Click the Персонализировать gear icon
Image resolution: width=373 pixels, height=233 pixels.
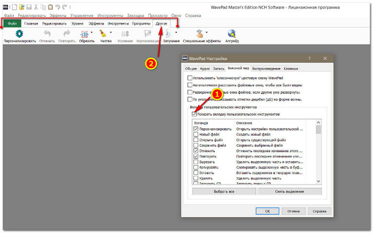tap(19, 34)
